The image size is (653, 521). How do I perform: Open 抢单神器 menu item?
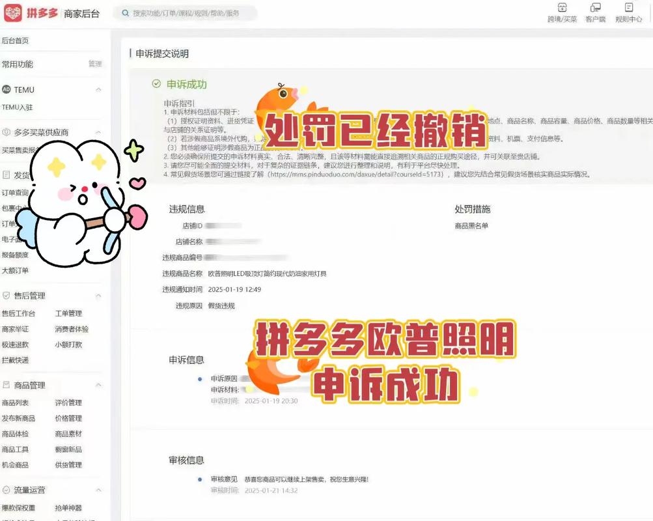pos(68,508)
